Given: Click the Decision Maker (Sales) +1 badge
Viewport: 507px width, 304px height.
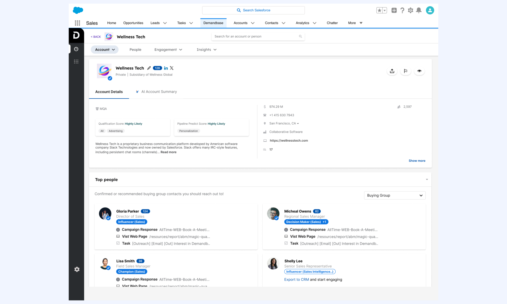Looking at the screenshot, I should 306,222.
